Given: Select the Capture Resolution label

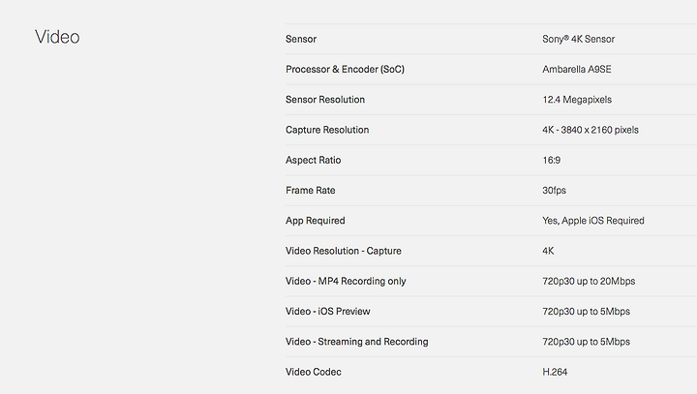Looking at the screenshot, I should pos(327,130).
